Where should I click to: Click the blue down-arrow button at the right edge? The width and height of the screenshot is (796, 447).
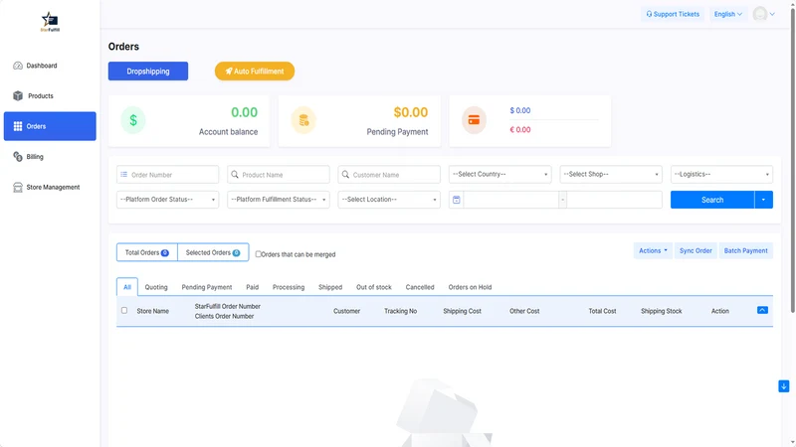pyautogui.click(x=783, y=386)
